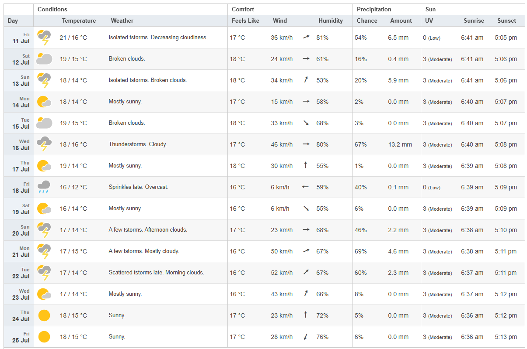Click the wind direction arrow for Fri 11 Jul

click(x=306, y=38)
